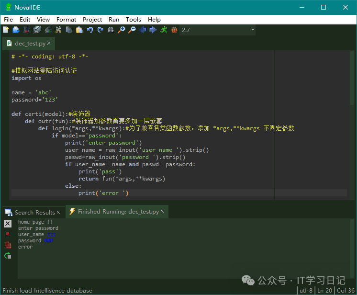Close the output pane with the X icon
This screenshot has width=357, height=295.
(8, 224)
